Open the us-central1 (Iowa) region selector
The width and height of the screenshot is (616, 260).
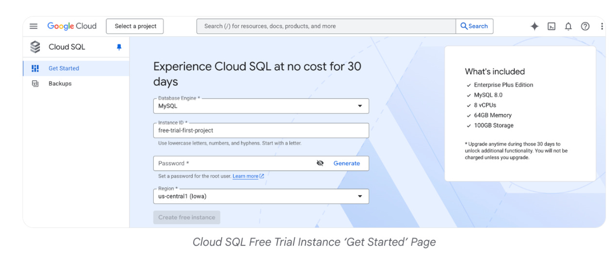click(x=261, y=196)
